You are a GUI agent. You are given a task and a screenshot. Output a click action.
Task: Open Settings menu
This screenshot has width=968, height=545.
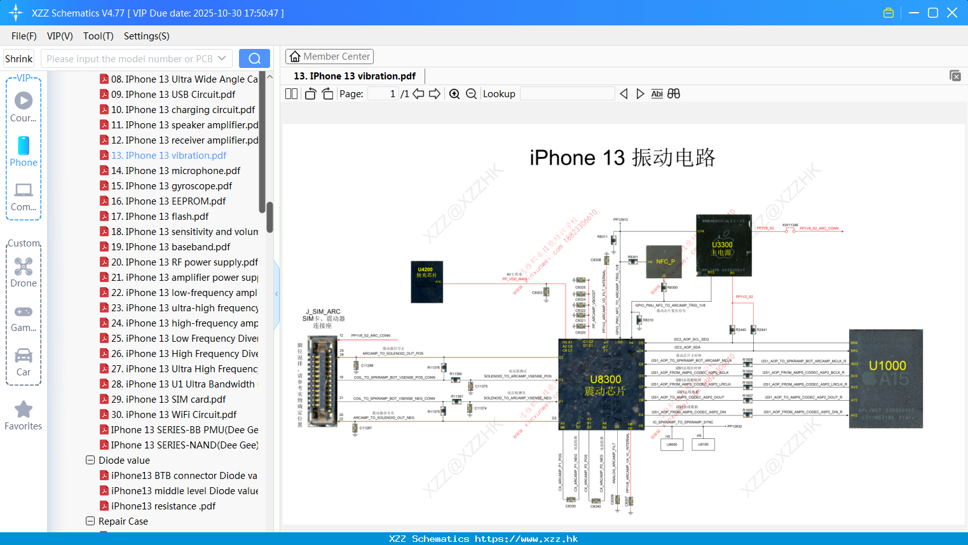[147, 36]
